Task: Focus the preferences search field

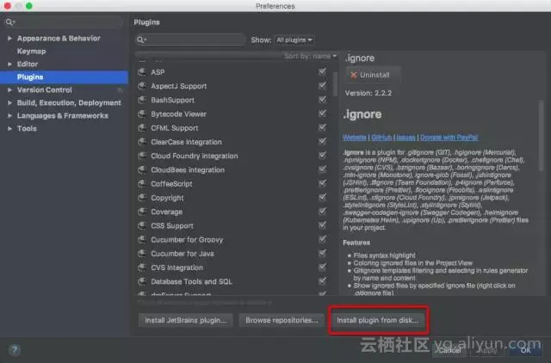Action: pos(63,22)
